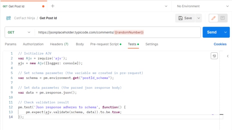The image size is (232, 130).
Task: Expand the GET method dropdown
Action: (x=19, y=32)
